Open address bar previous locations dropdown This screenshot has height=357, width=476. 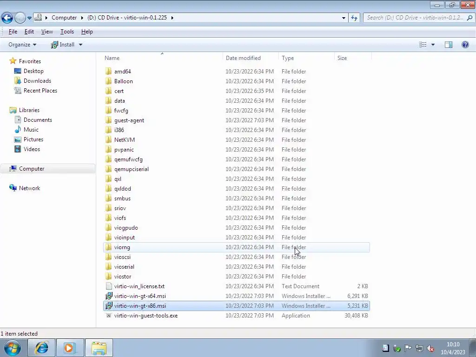point(344,18)
